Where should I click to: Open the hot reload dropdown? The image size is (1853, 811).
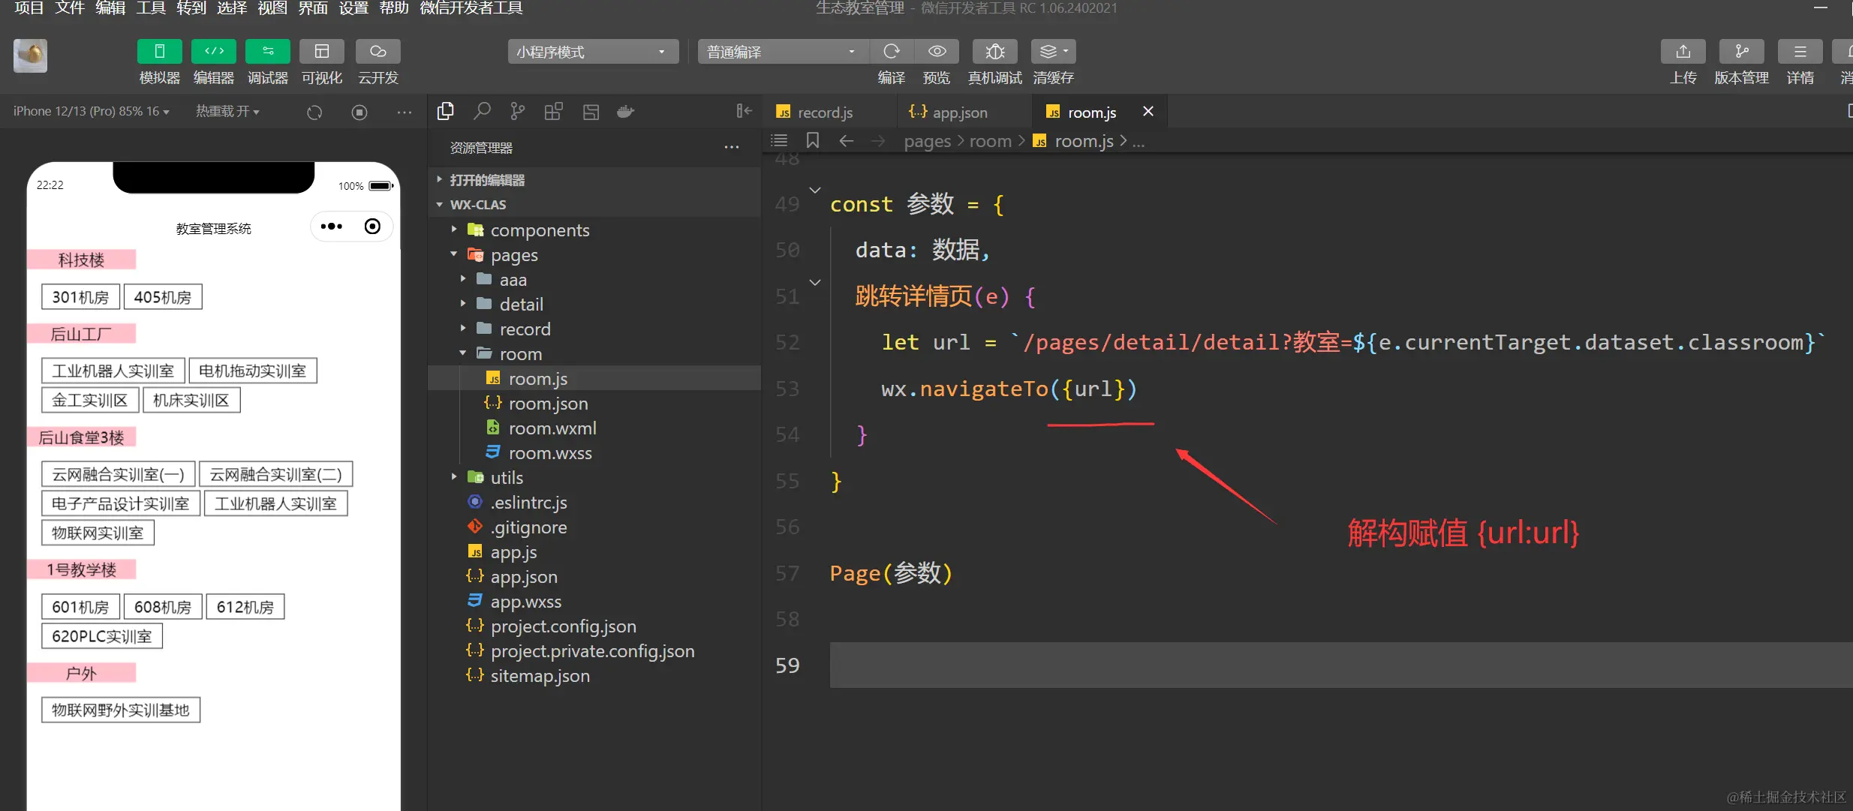(x=227, y=112)
